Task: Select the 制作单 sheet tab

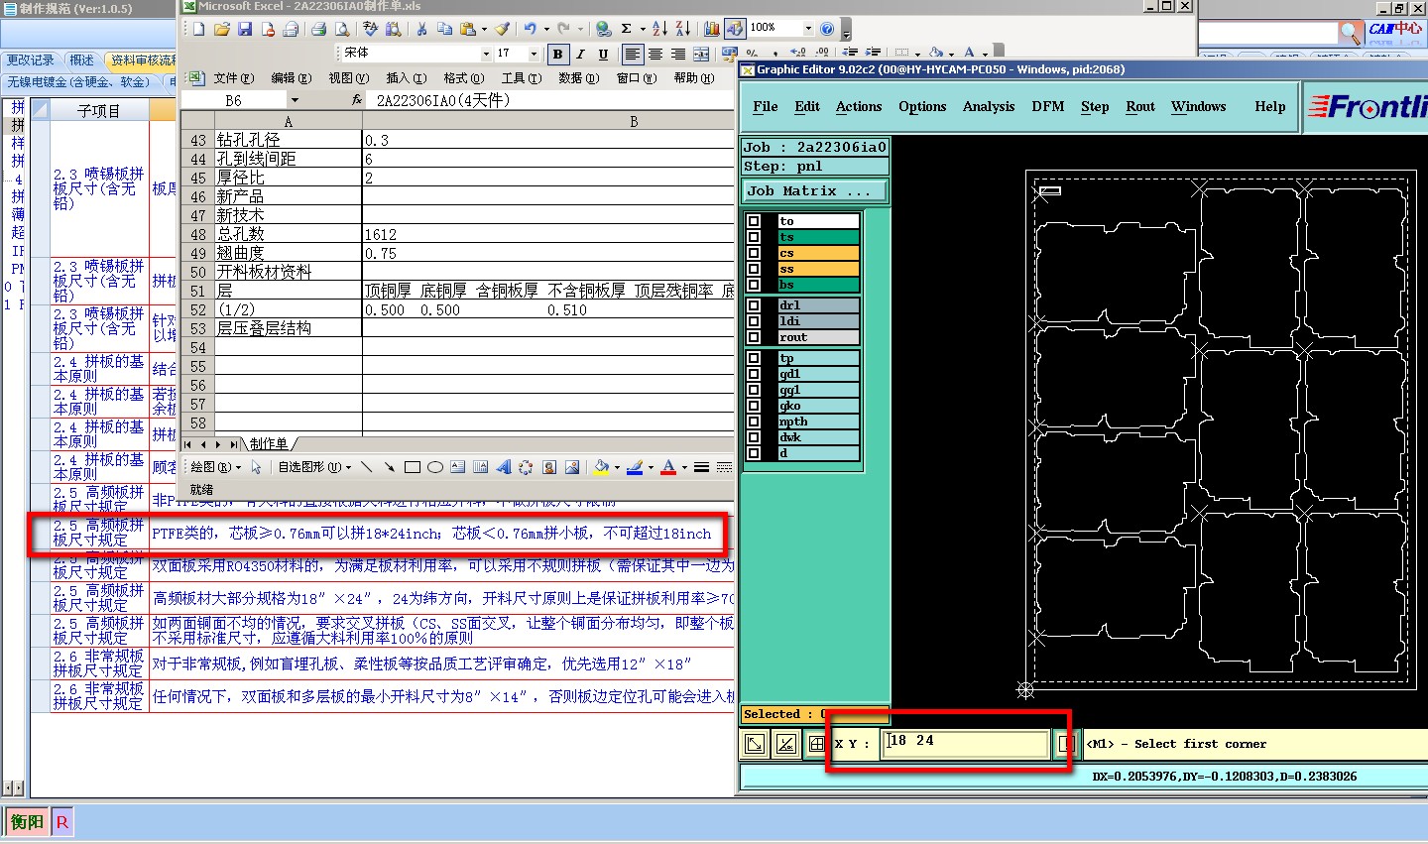Action: (269, 444)
